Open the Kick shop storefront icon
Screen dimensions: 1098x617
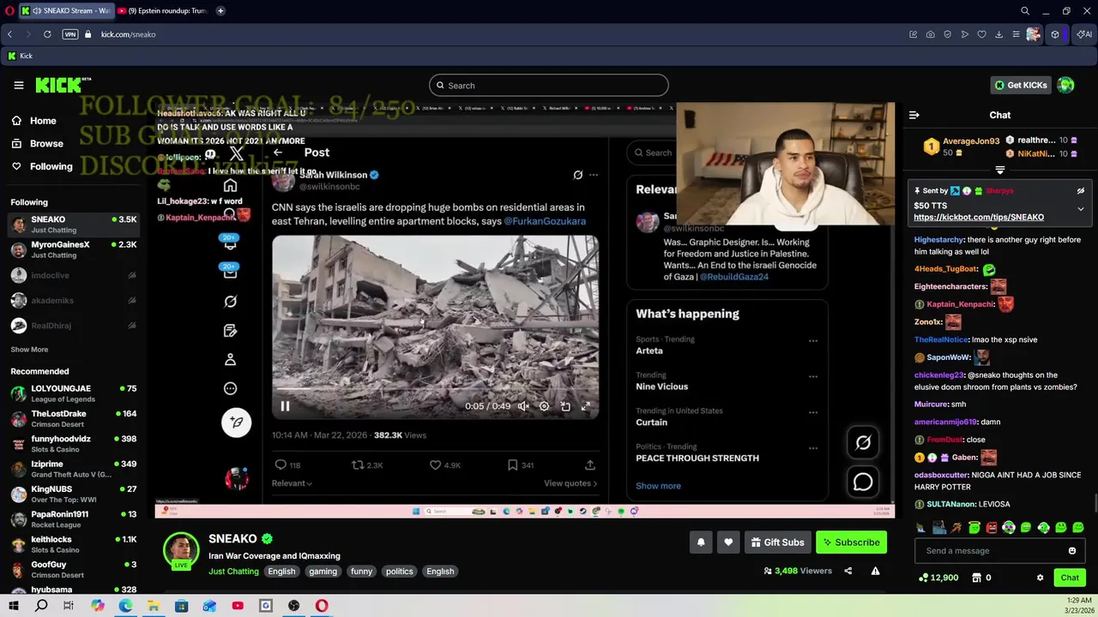(976, 578)
